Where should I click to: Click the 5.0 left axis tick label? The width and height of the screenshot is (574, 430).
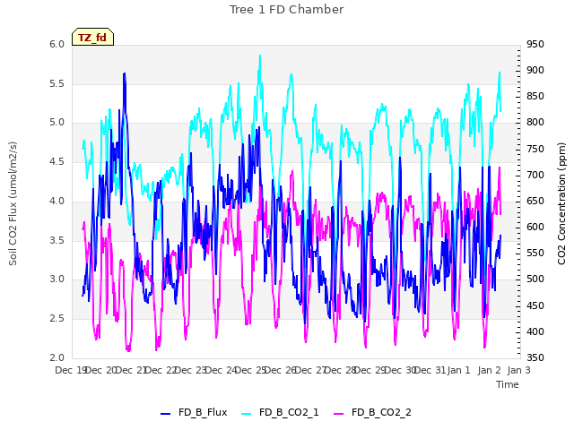(57, 123)
